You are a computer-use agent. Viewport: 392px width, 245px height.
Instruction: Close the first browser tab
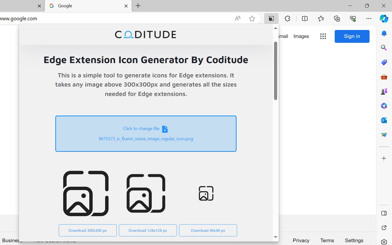(x=39, y=6)
